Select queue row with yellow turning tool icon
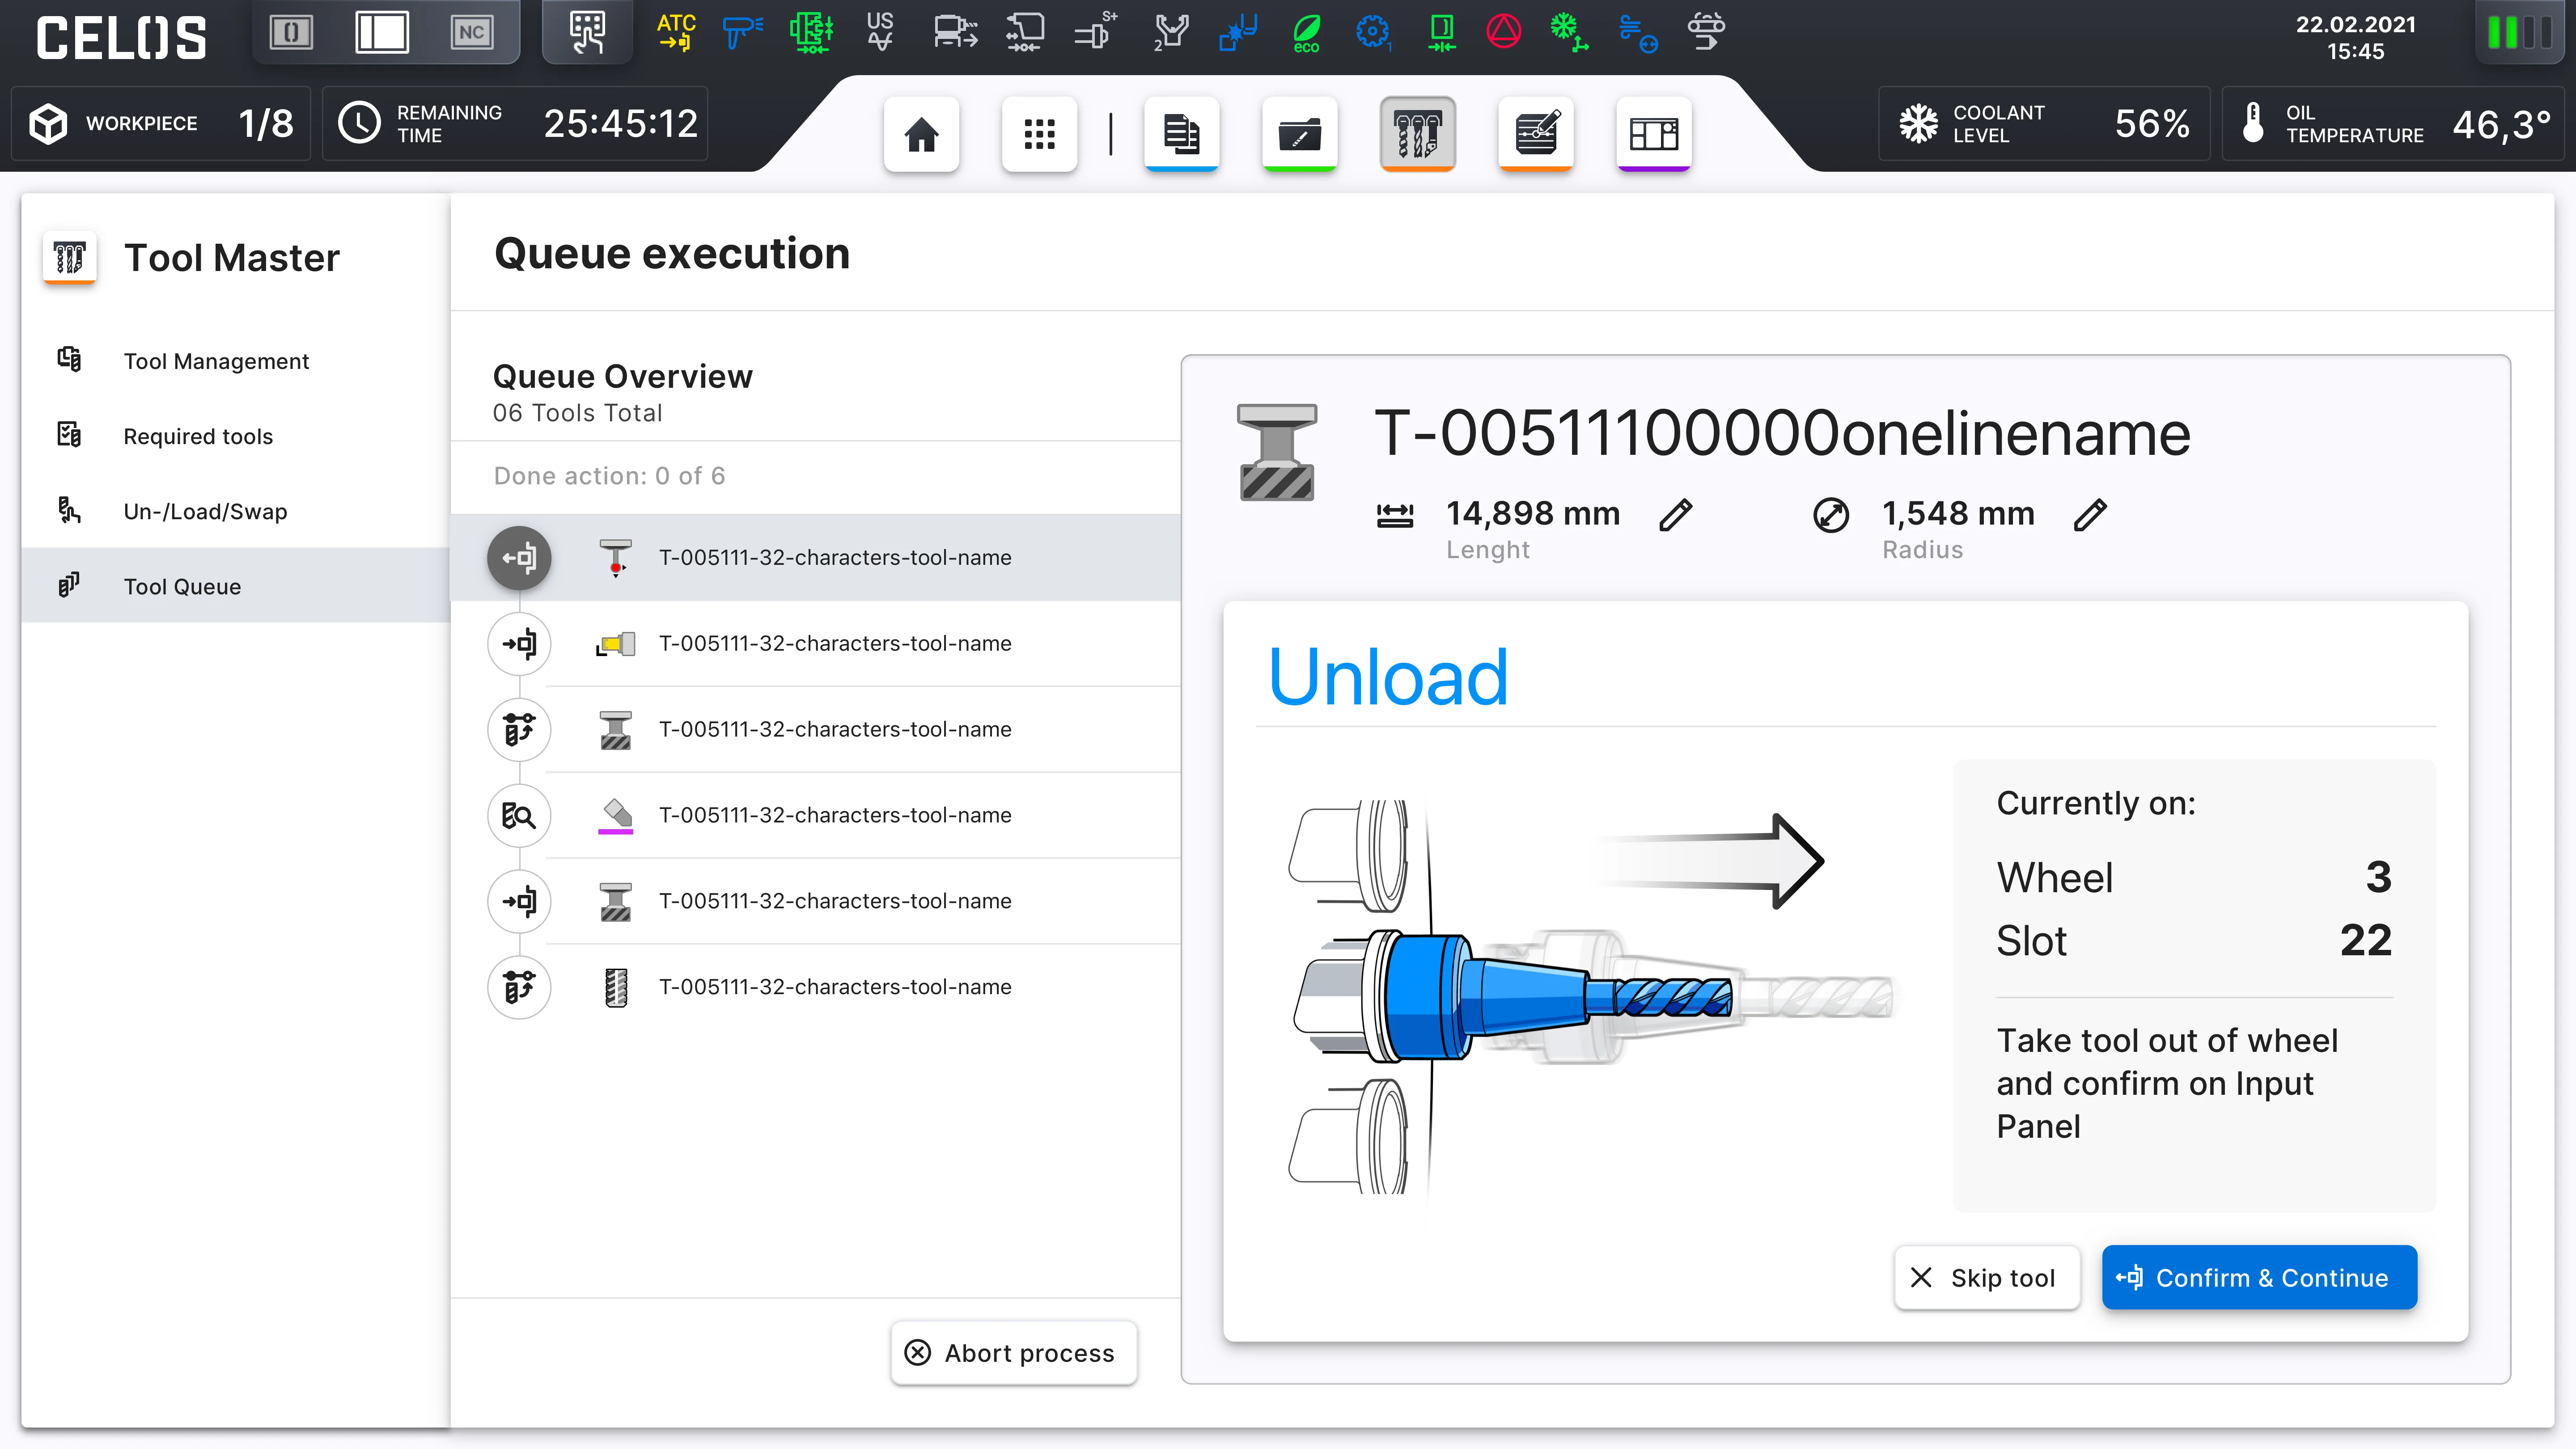 [815, 643]
